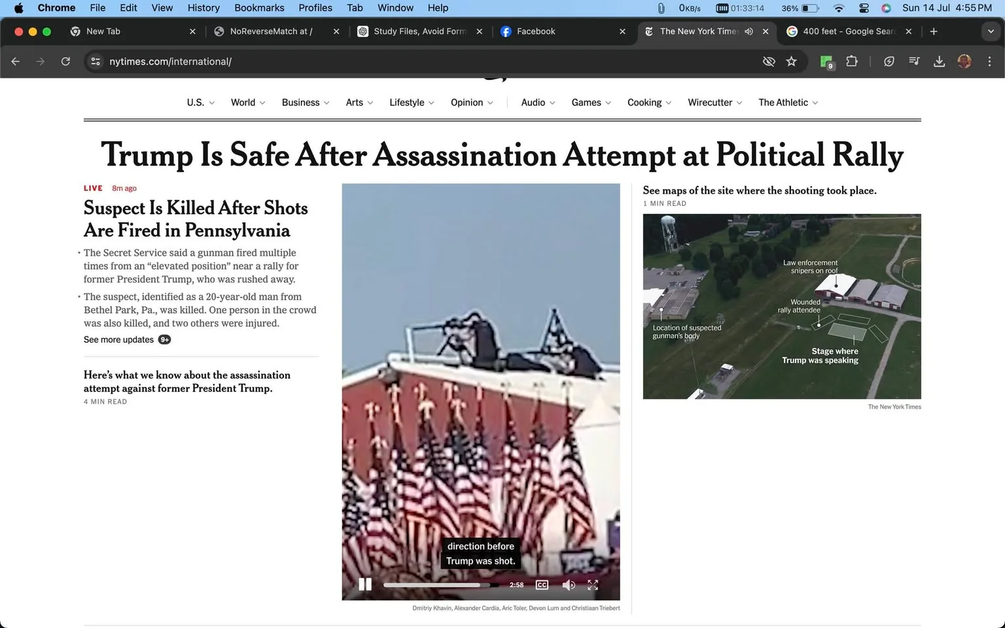Go back to previous page
The width and height of the screenshot is (1005, 628).
16,61
